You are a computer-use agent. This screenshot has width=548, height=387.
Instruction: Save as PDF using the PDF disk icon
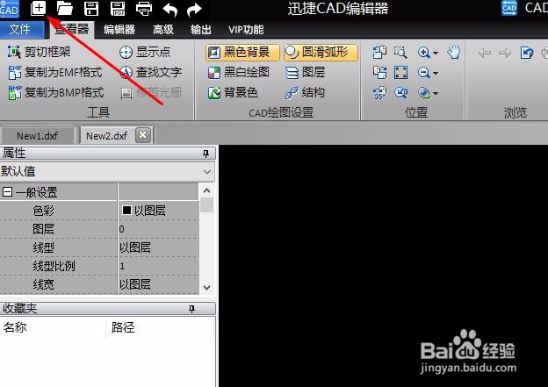tap(118, 9)
